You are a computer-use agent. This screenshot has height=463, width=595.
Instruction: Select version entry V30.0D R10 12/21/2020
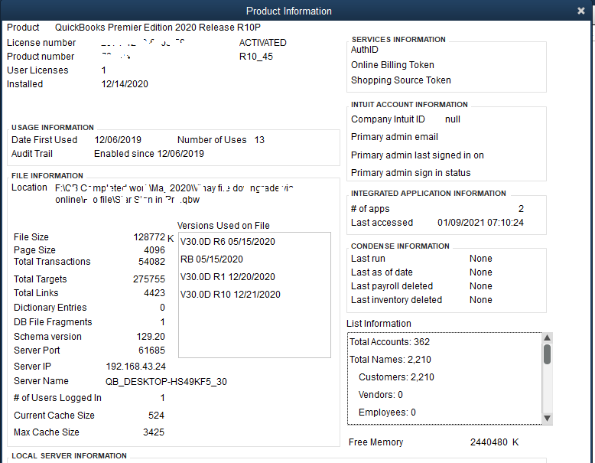point(230,295)
